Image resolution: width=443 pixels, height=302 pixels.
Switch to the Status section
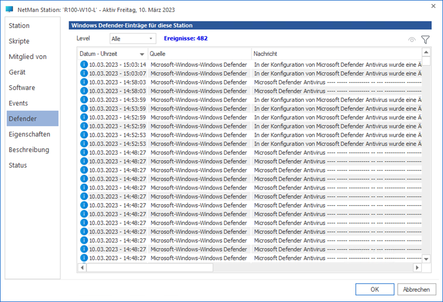tap(18, 165)
